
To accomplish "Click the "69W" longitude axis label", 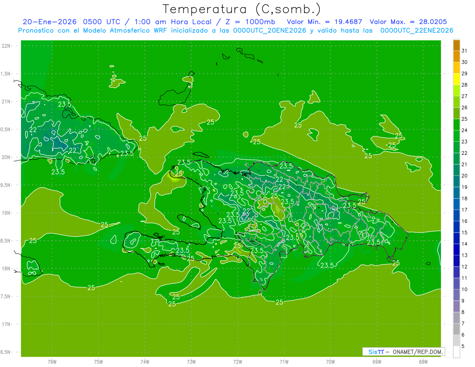I will coord(377,362).
